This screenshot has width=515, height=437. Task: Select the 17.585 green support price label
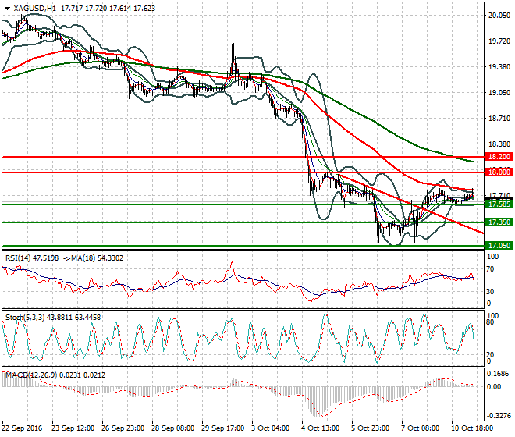point(499,204)
